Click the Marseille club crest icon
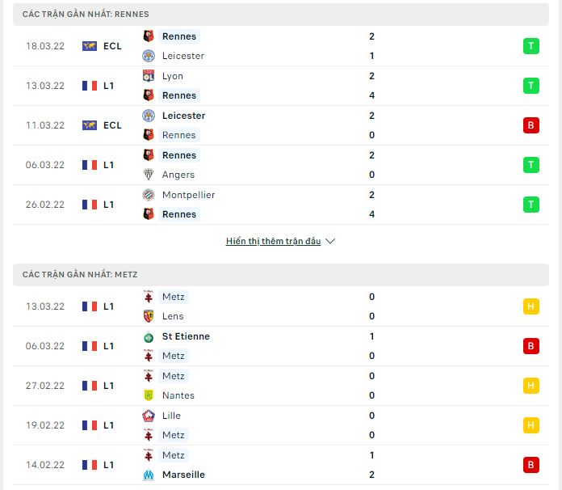 (149, 475)
